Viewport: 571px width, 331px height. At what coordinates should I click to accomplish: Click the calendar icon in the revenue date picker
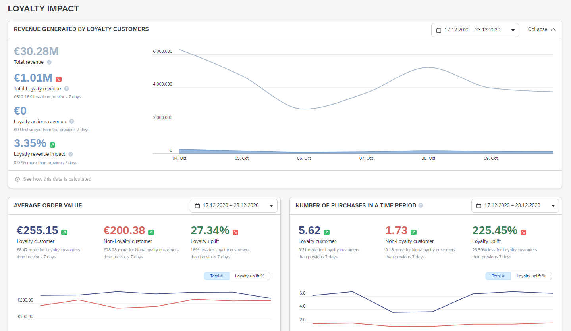(x=439, y=30)
